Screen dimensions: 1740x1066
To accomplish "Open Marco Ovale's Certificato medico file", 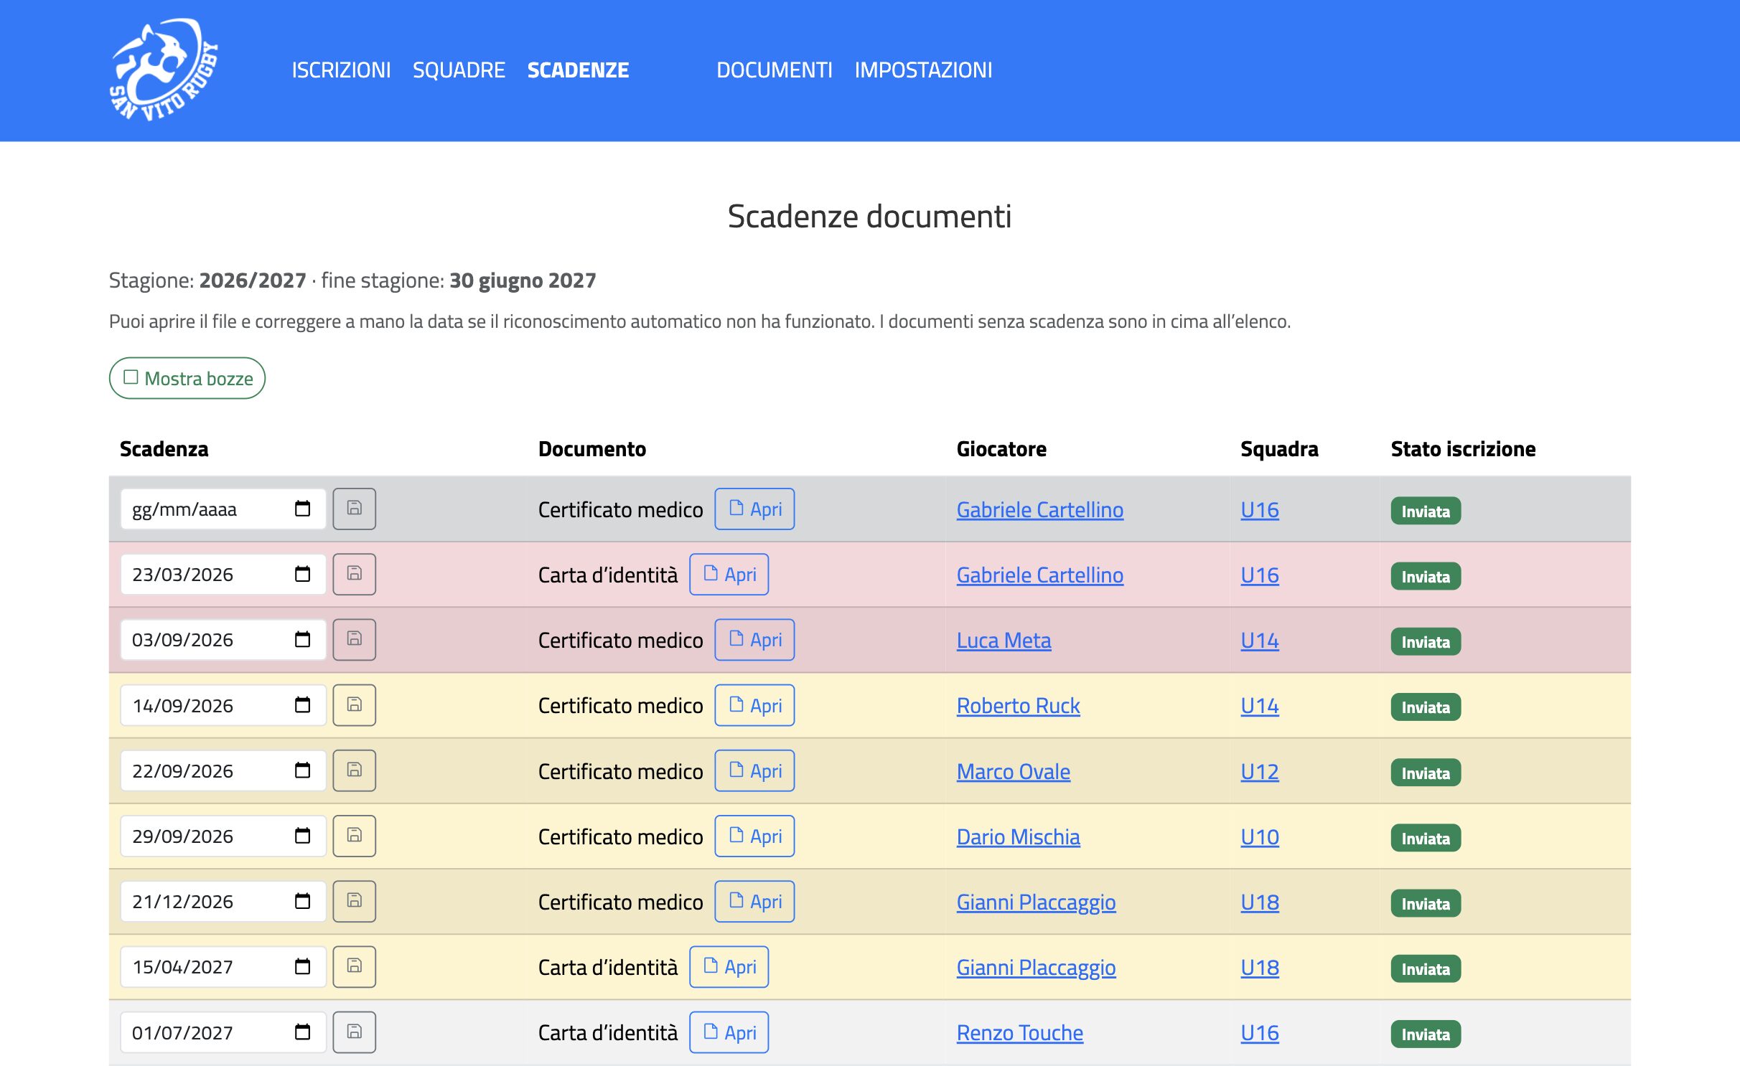I will (754, 770).
